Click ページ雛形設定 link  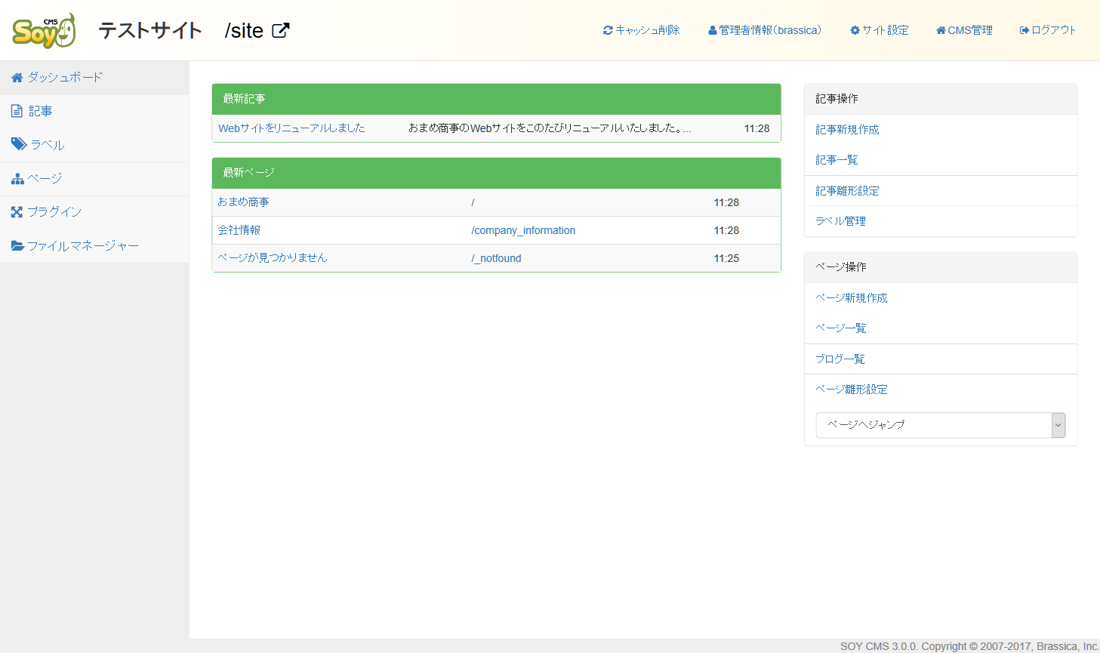click(852, 390)
